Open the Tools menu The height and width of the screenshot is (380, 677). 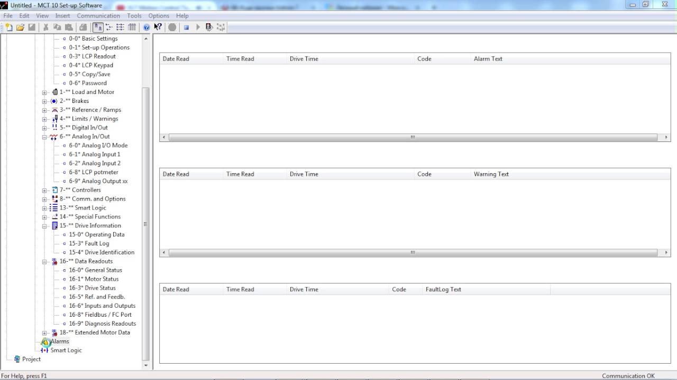(134, 16)
